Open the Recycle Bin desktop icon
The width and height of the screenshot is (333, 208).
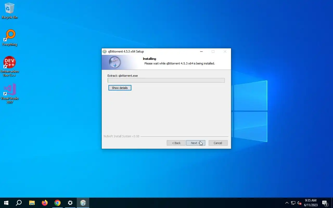click(10, 11)
